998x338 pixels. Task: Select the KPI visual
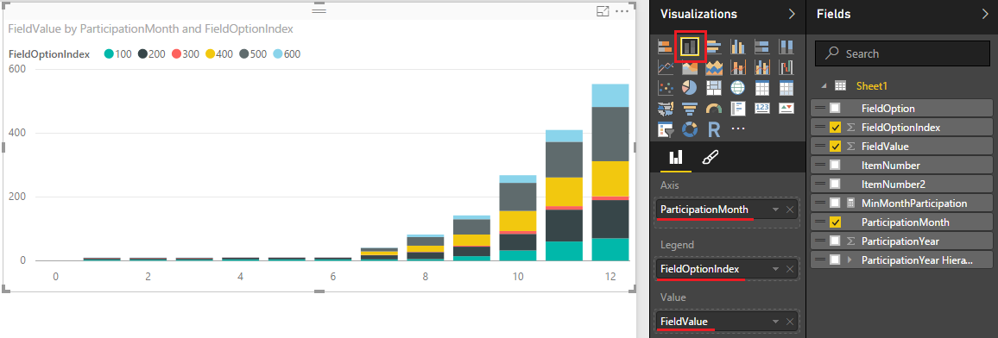tap(786, 109)
